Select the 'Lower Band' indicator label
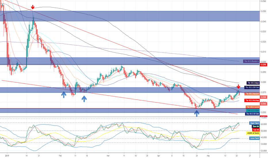 (x=254, y=138)
